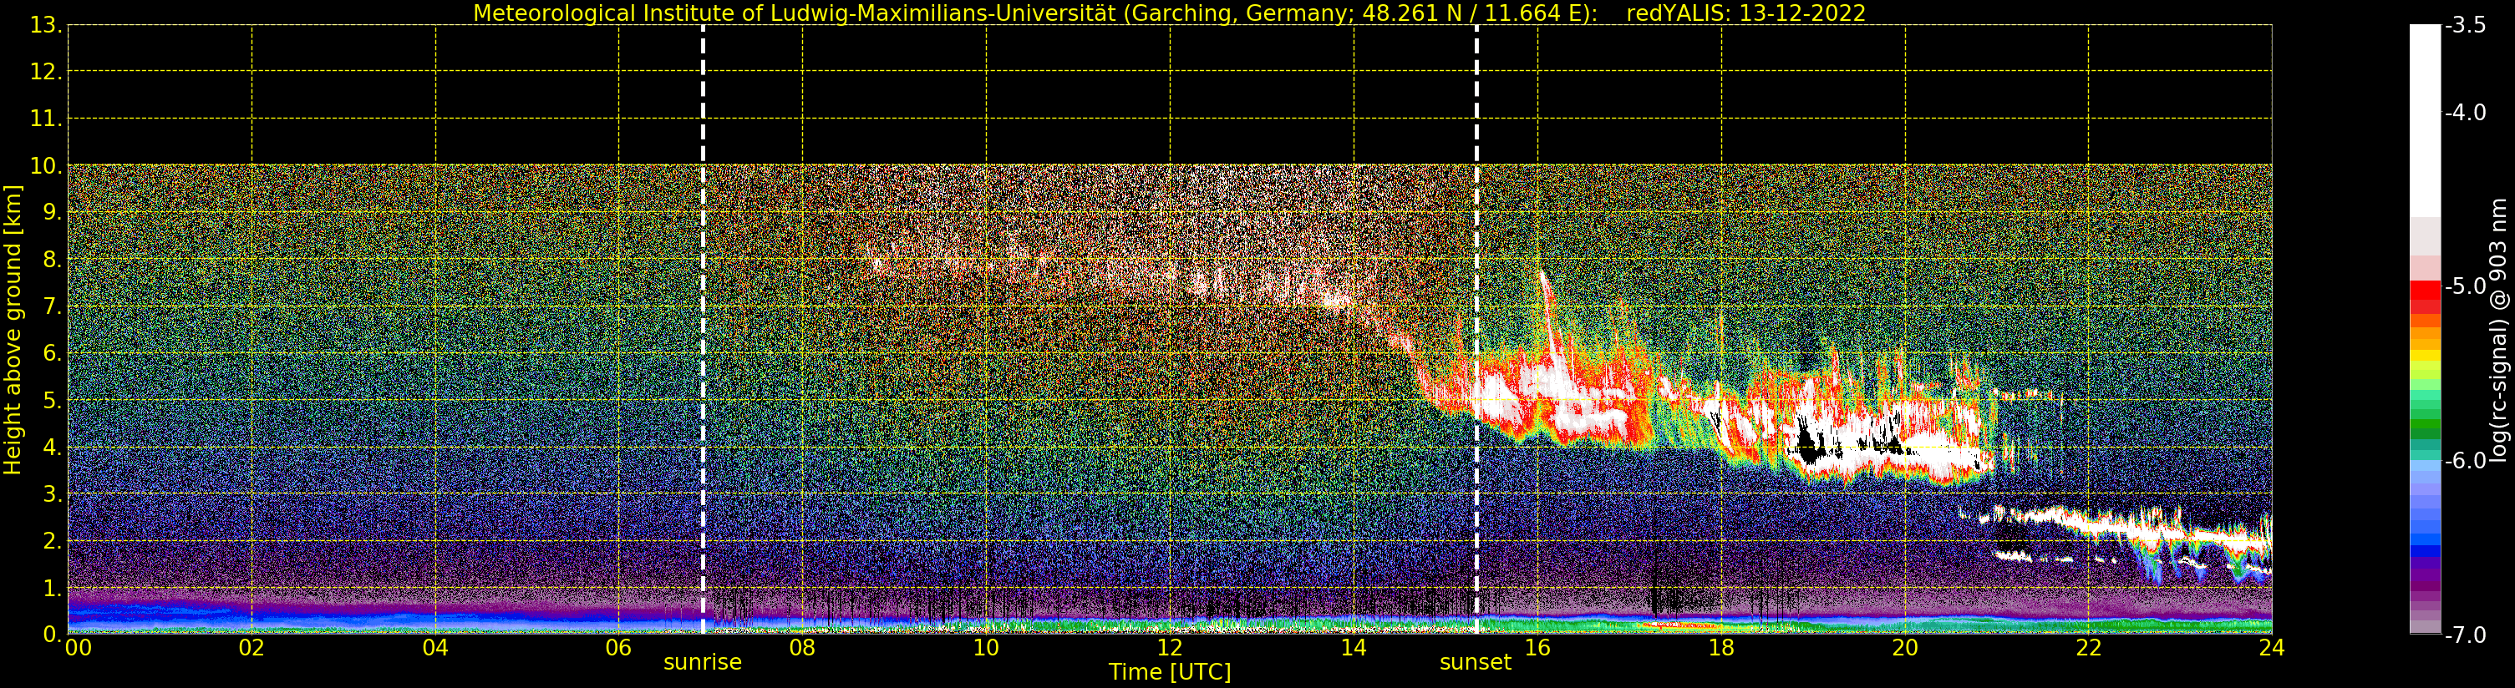Viewport: 2515px width, 688px height.
Task: Click the '04' time tick label
Action: [x=434, y=647]
